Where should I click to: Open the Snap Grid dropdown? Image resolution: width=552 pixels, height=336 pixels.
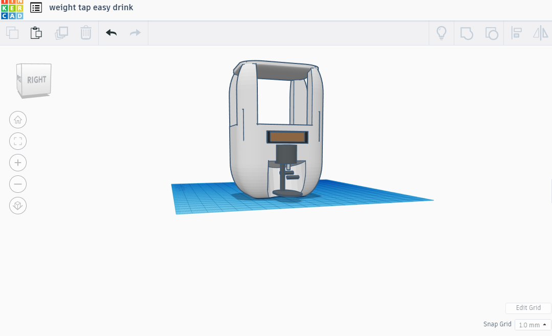tap(532, 325)
